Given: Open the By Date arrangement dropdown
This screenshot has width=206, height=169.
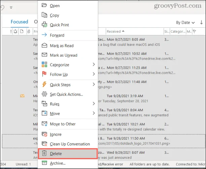Looking at the screenshot, I should 185,23.
